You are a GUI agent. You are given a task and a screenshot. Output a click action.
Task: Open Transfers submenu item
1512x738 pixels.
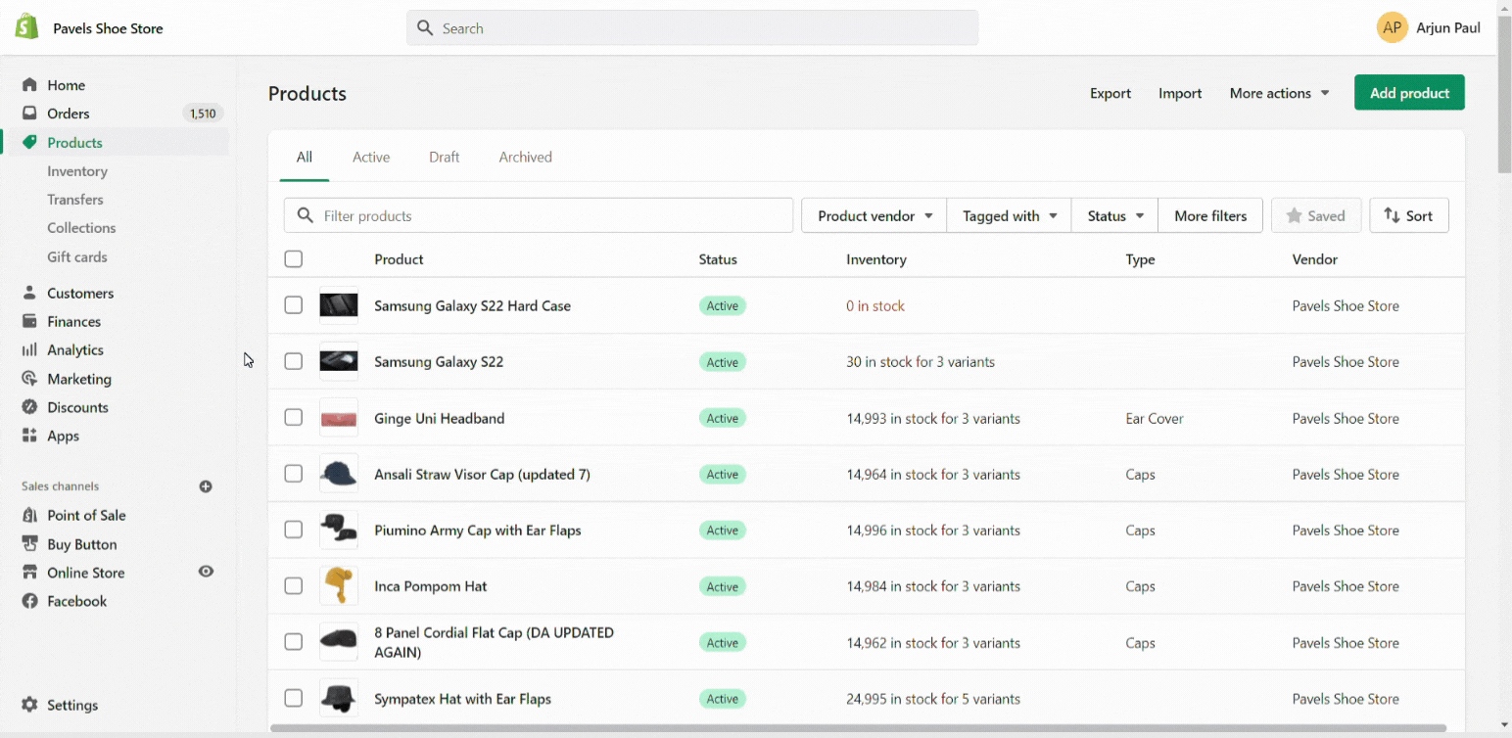coord(75,200)
